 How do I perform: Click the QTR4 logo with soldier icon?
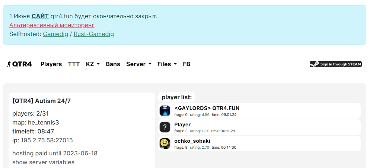[x=19, y=64]
